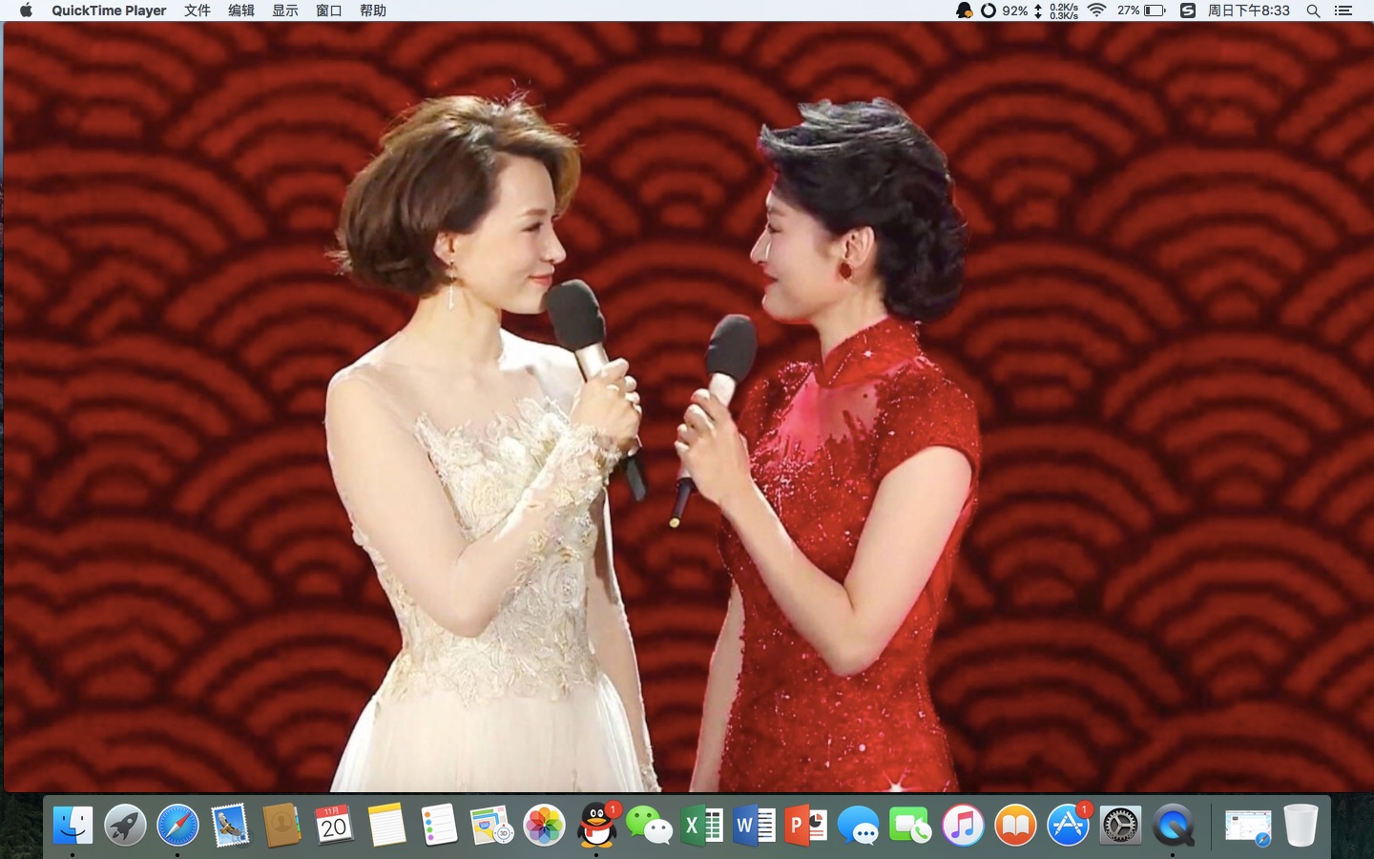Image resolution: width=1374 pixels, height=859 pixels.
Task: Open the Mail stamp icon in Dock
Action: click(x=230, y=825)
